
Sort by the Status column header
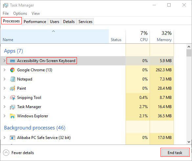tap(117, 36)
